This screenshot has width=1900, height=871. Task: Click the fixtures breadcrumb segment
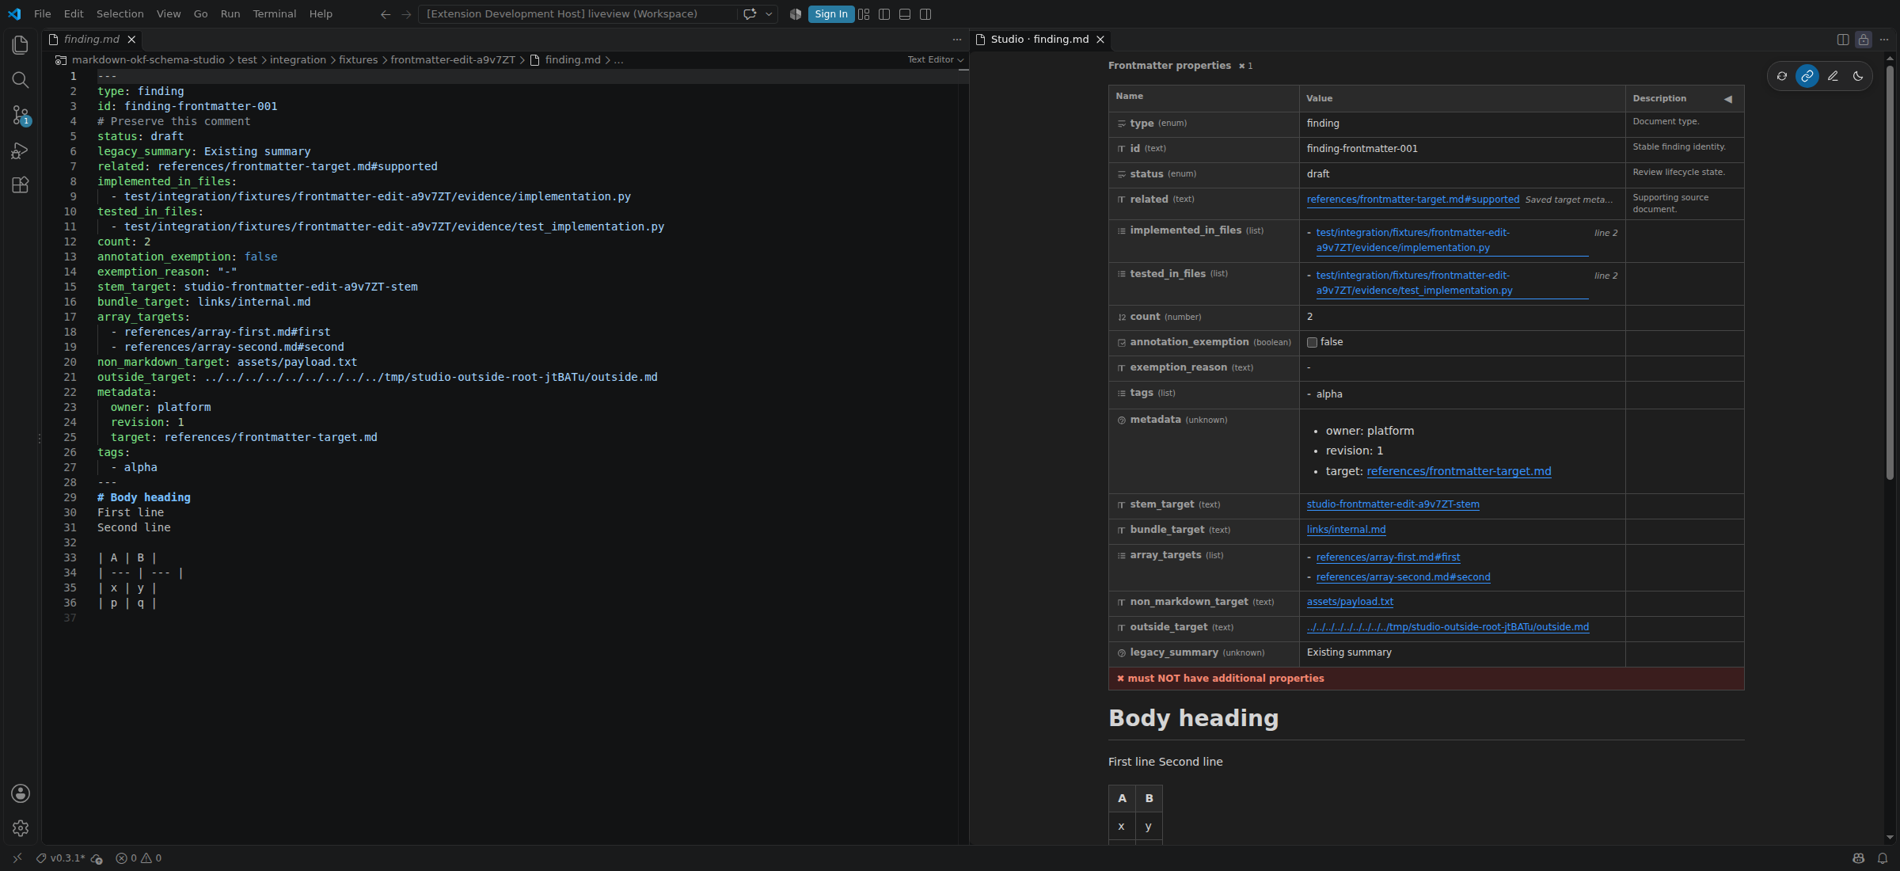pos(358,60)
